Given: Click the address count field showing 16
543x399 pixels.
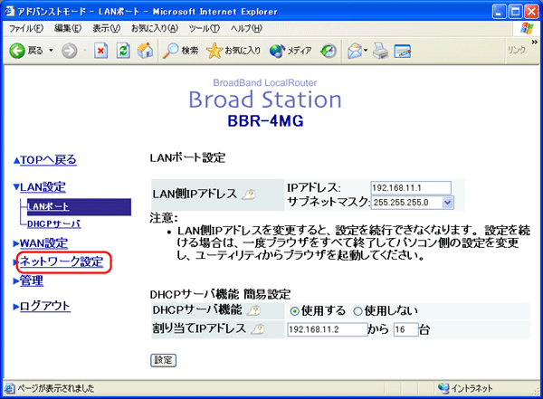Looking at the screenshot, I should (x=405, y=329).
